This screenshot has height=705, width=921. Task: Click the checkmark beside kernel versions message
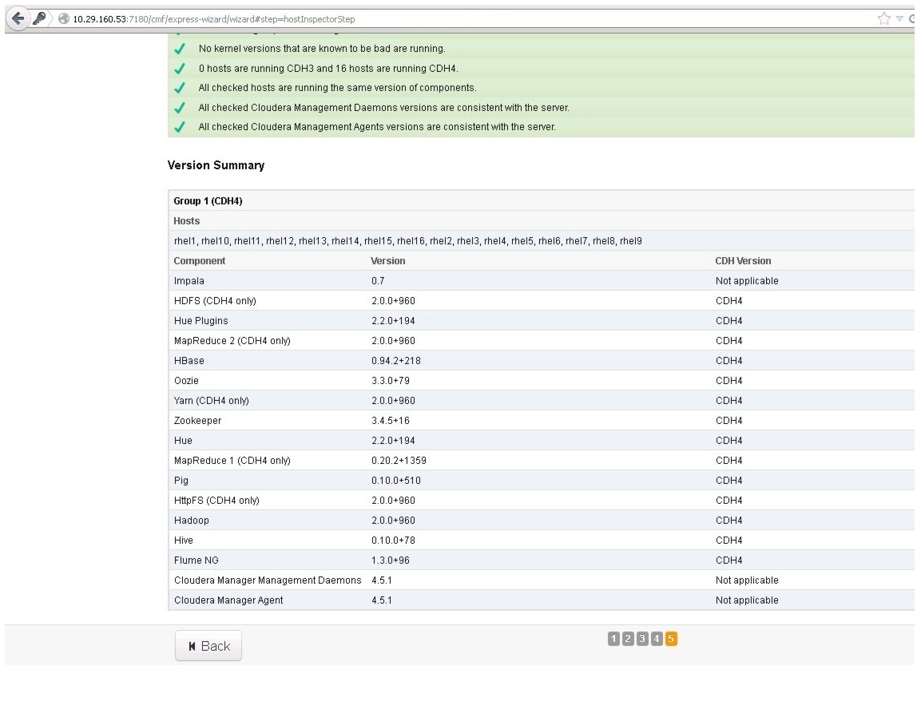point(180,49)
